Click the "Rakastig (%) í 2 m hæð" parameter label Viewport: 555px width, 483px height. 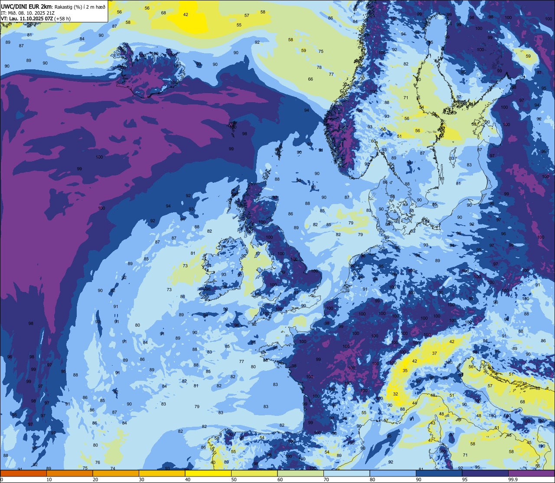coord(80,7)
